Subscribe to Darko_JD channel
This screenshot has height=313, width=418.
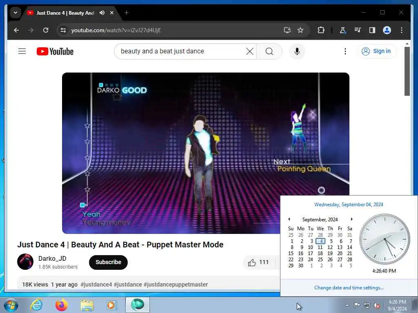tap(108, 262)
